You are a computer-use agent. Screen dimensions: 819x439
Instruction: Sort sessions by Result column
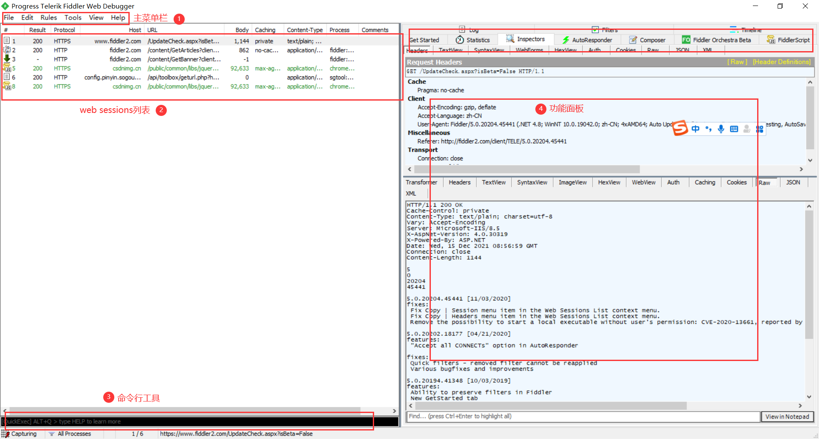pyautogui.click(x=37, y=30)
